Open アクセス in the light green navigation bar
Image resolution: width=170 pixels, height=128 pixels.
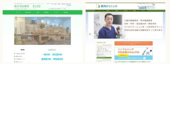click(56, 13)
